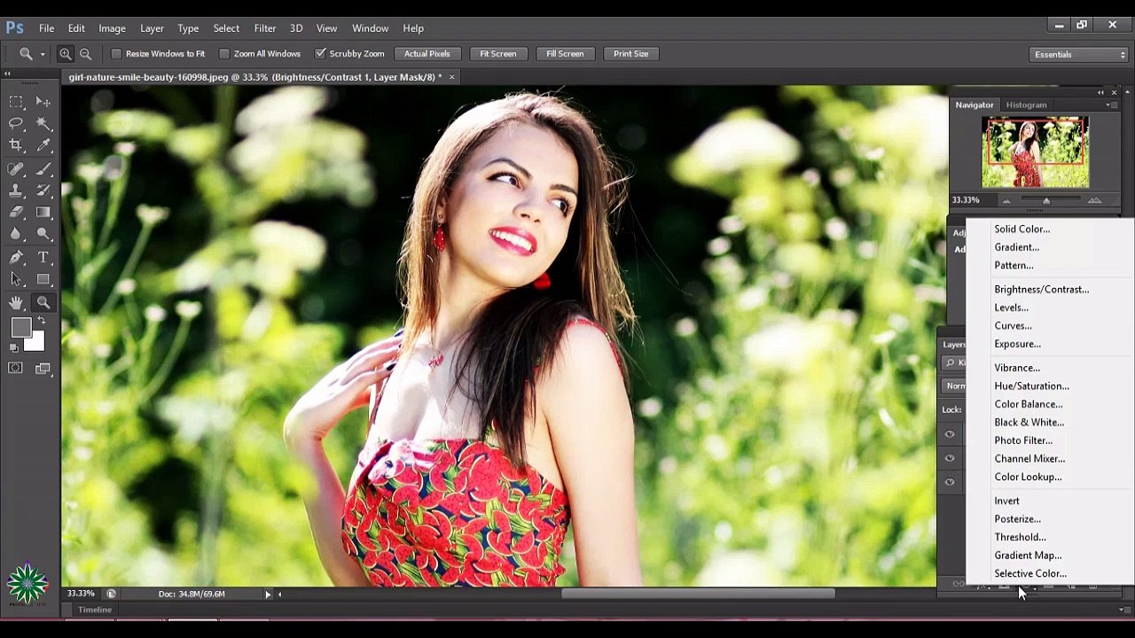Screen dimensions: 1135x638
Task: Select the Dodge tool
Action: pos(43,234)
